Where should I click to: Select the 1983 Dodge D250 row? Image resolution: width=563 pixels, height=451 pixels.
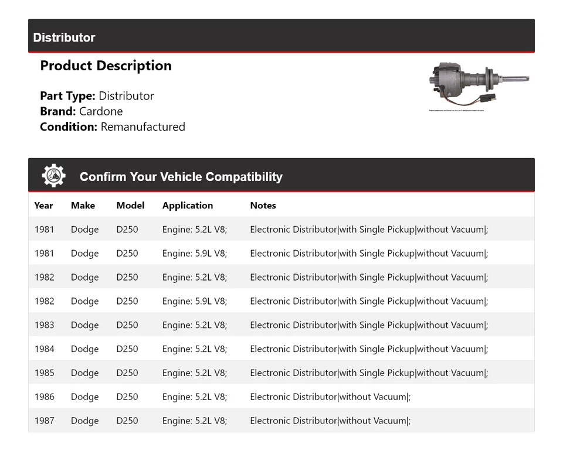[281, 325]
